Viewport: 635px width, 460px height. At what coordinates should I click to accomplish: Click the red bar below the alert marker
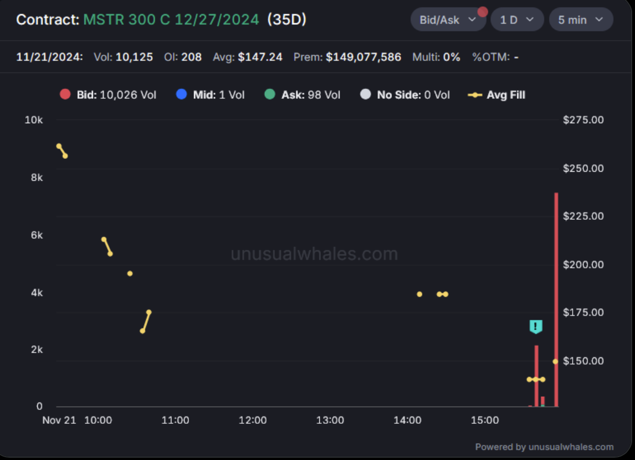536,376
